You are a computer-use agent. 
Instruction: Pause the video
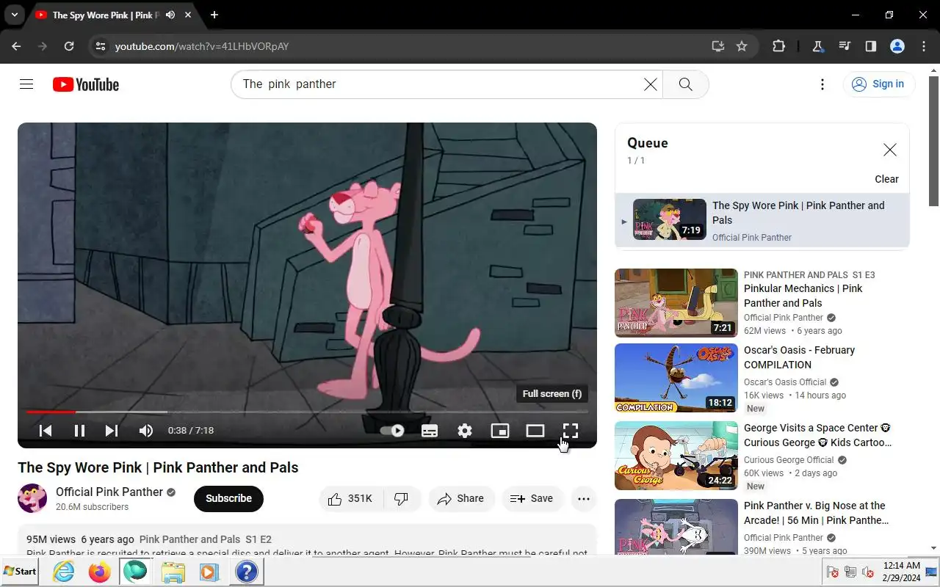79,431
